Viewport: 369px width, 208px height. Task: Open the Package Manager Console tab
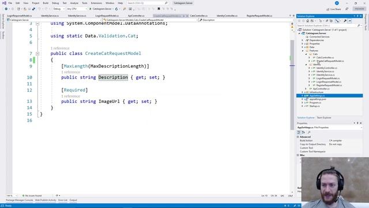(x=19, y=200)
